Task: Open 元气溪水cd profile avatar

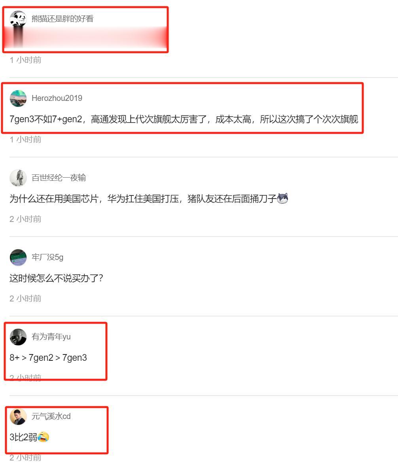Action: pyautogui.click(x=18, y=416)
